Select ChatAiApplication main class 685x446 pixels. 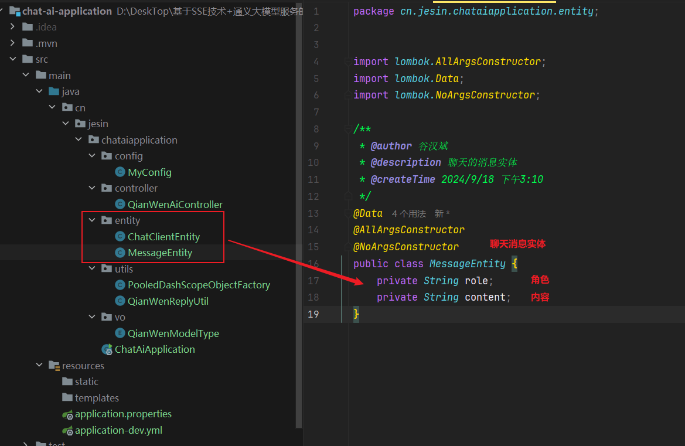coord(155,349)
